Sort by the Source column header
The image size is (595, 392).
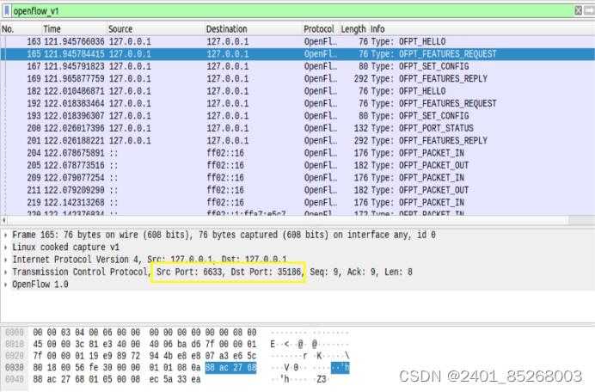click(x=156, y=29)
